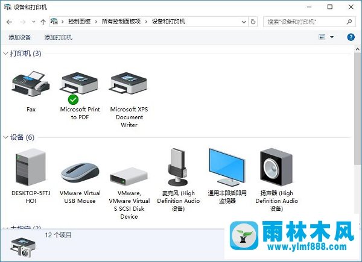362x262 pixels.
Task: Click 添加设备 command button
Action: click(x=20, y=37)
